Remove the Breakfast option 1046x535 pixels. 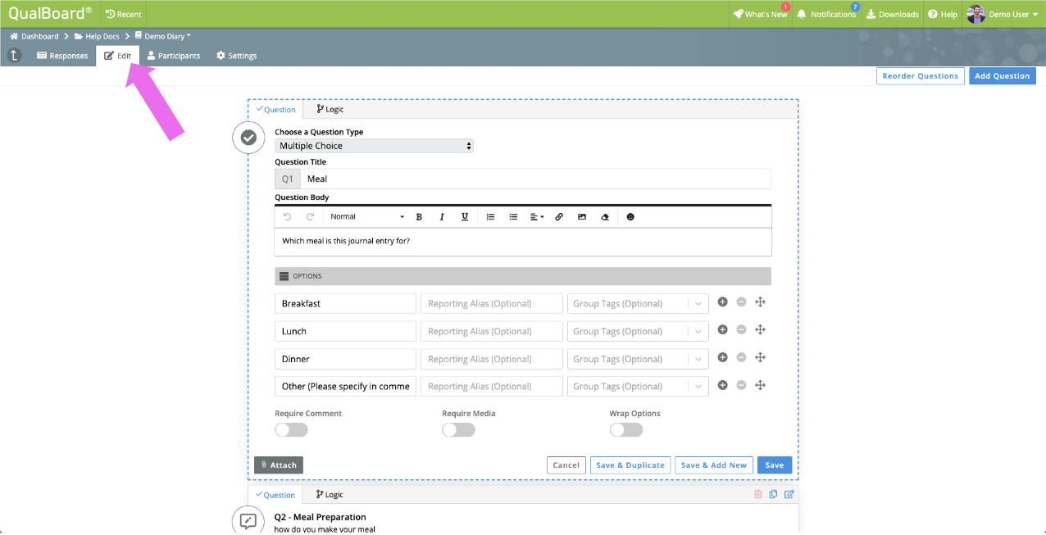click(741, 302)
